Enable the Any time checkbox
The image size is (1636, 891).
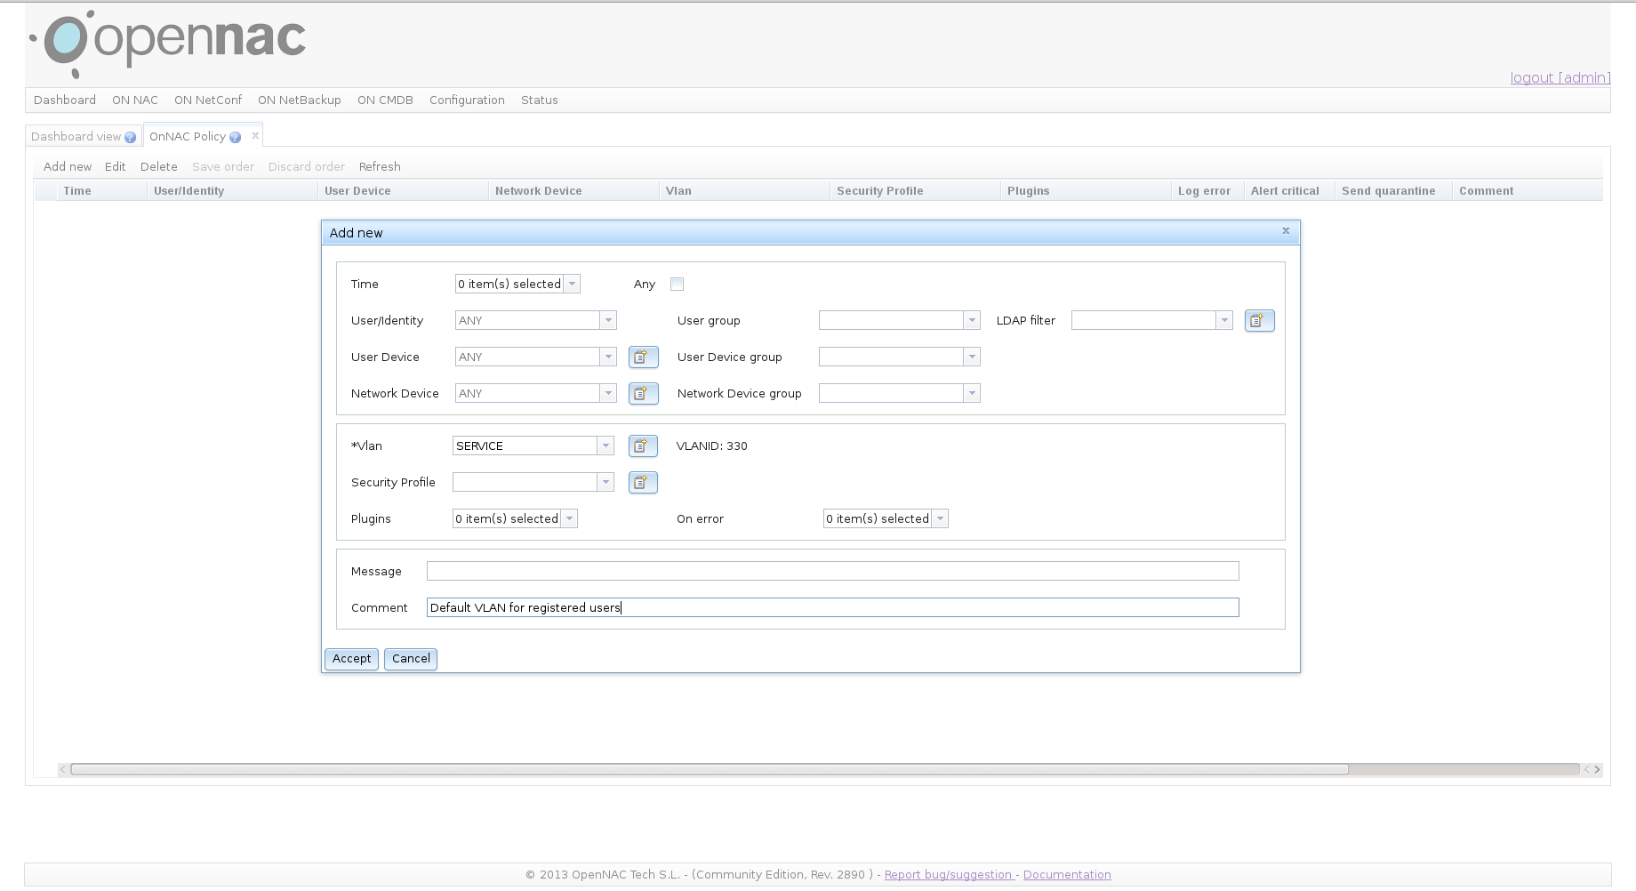(677, 284)
